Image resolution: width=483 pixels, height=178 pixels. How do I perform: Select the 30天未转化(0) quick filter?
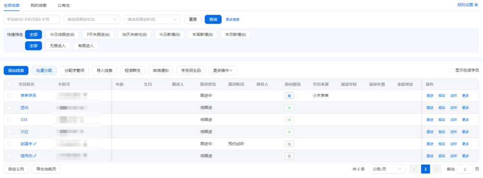pyautogui.click(x=134, y=34)
